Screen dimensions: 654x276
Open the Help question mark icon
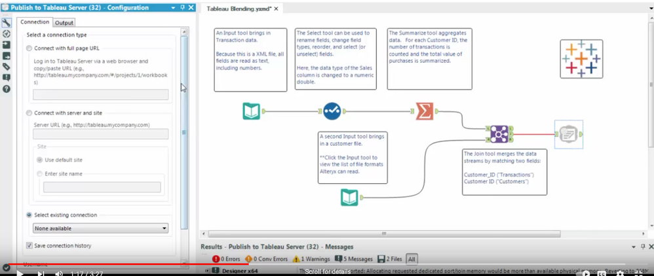pos(6,89)
